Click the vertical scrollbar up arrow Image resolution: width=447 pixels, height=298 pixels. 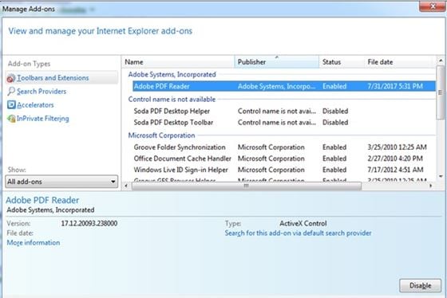click(441, 61)
